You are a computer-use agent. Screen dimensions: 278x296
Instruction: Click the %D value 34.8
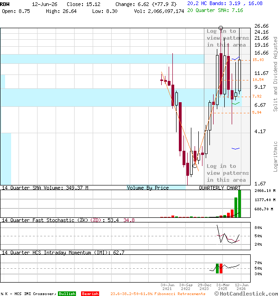129,220
